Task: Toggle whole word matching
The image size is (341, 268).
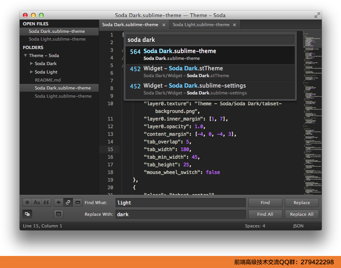Action: click(x=47, y=203)
